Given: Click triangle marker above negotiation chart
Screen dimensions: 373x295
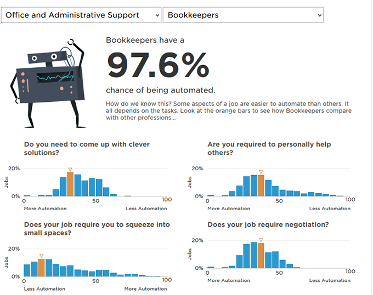Looking at the screenshot, I should (x=261, y=240).
